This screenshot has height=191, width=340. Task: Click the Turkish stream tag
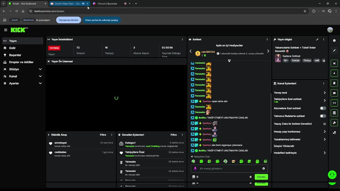pos(295,60)
